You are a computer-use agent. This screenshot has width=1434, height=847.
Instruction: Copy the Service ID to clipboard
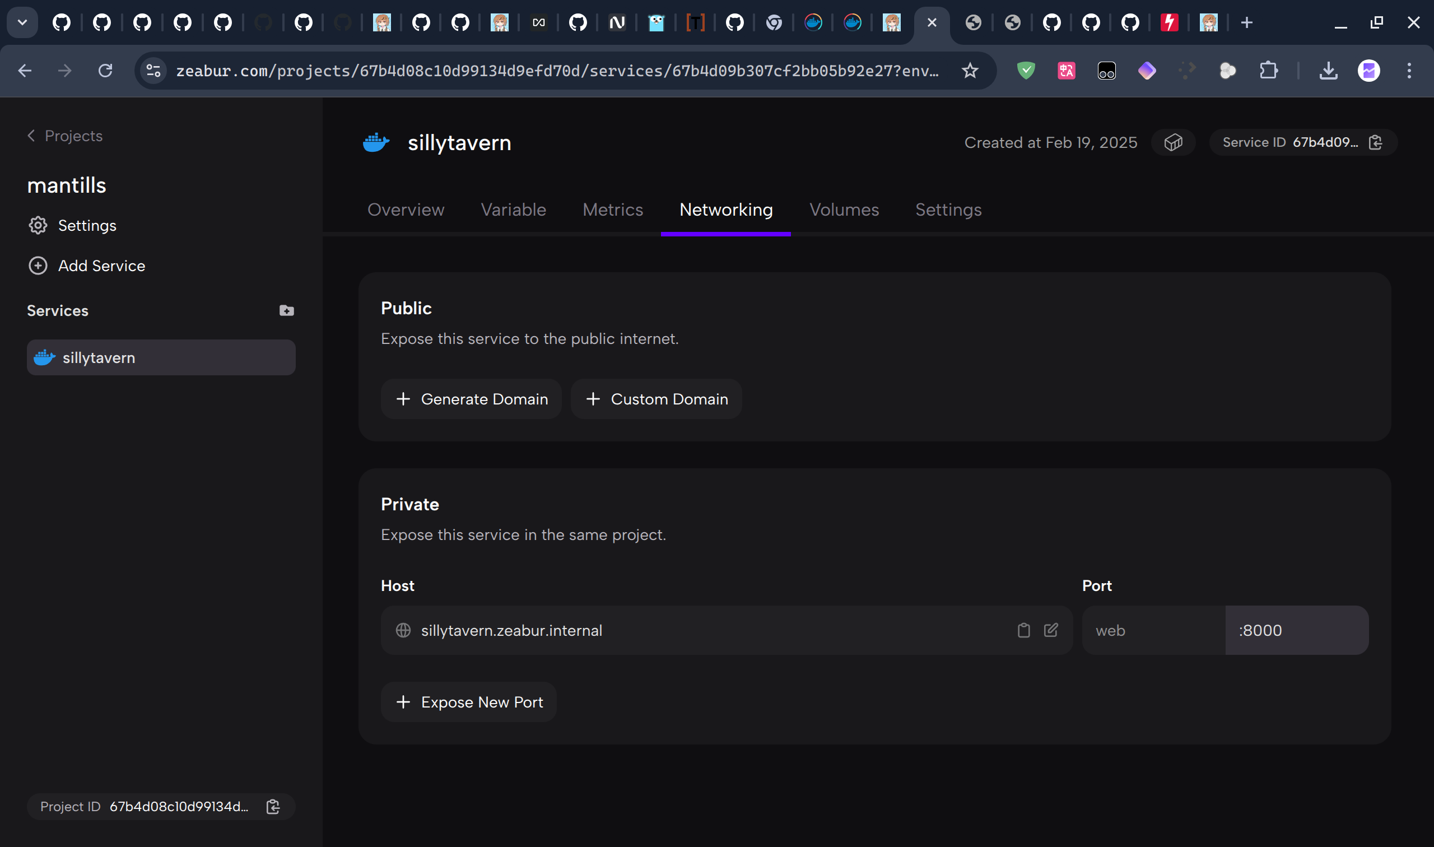pyautogui.click(x=1375, y=142)
